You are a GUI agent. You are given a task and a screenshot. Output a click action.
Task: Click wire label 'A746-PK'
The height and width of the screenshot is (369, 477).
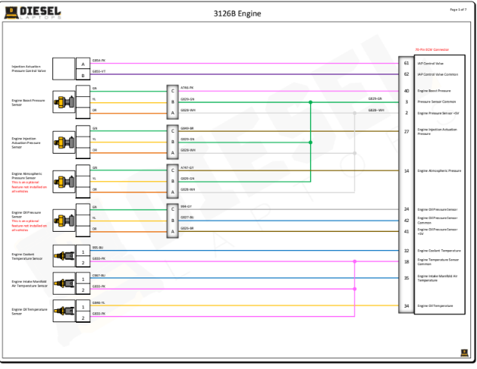pos(187,88)
